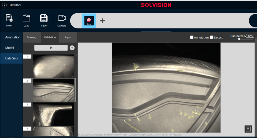Open the Model side menu
Image resolution: width=257 pixels, height=138 pixels.
pyautogui.click(x=10, y=48)
